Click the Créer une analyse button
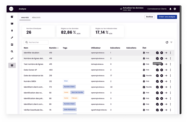The image size is (188, 122). click(167, 17)
